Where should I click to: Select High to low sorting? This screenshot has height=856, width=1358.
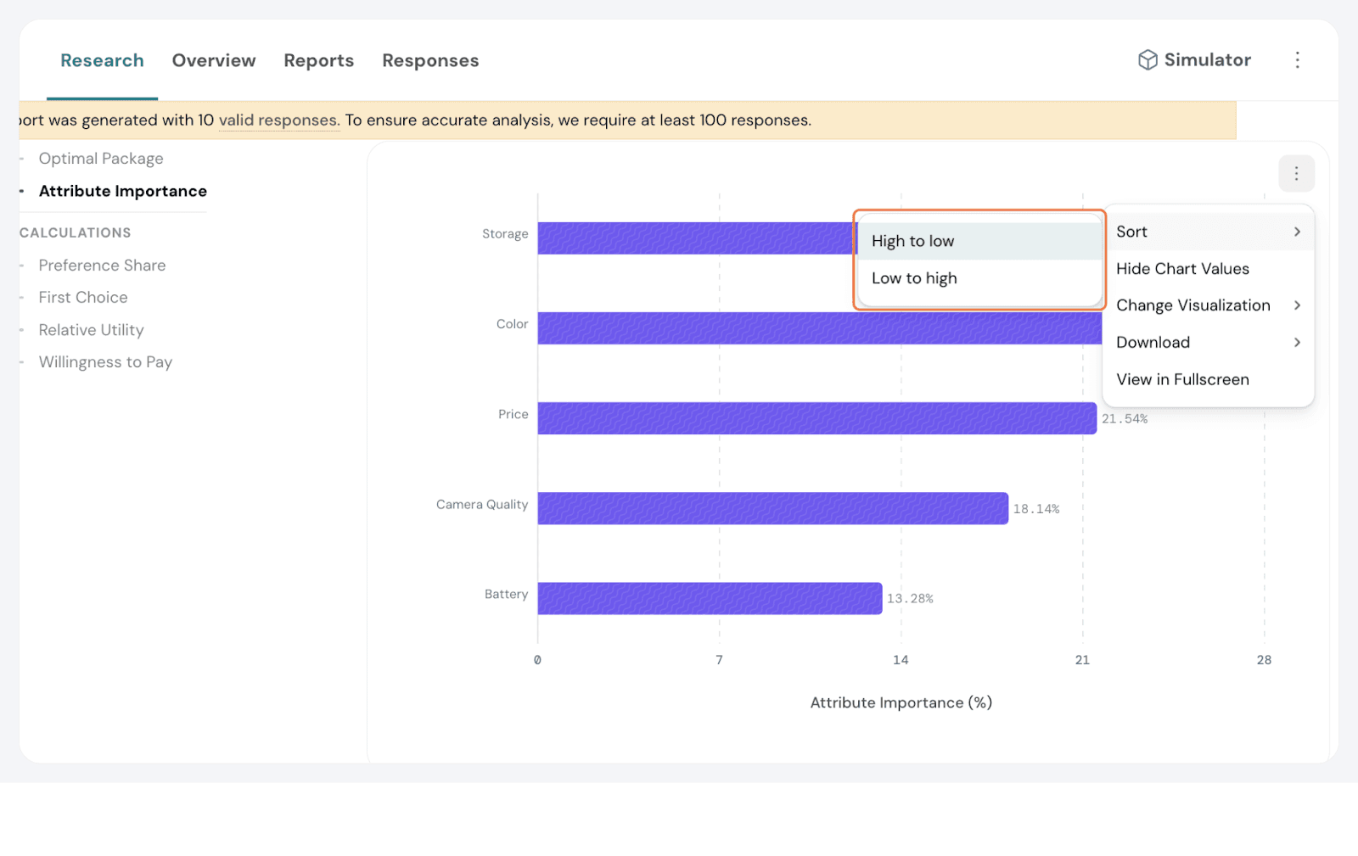pyautogui.click(x=912, y=242)
